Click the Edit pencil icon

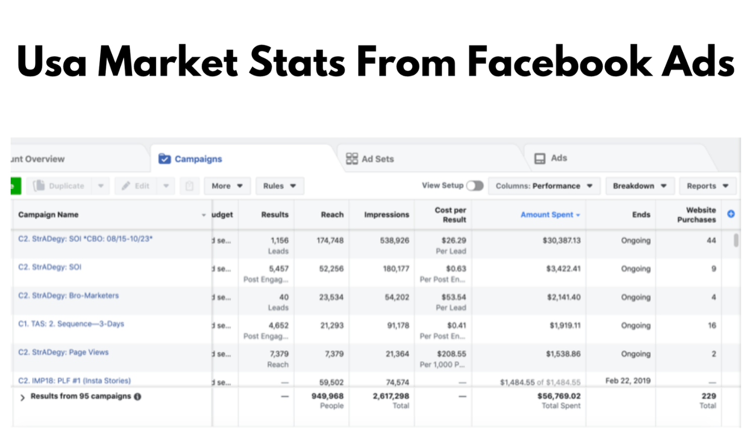(x=125, y=185)
